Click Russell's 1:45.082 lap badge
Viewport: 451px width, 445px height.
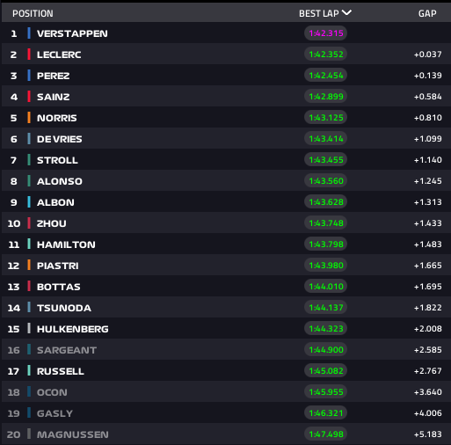326,371
